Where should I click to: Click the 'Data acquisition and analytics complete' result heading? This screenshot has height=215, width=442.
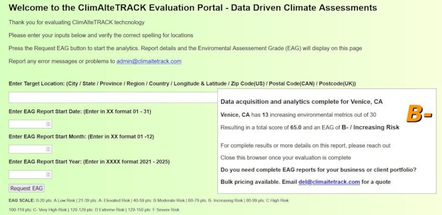tap(301, 102)
